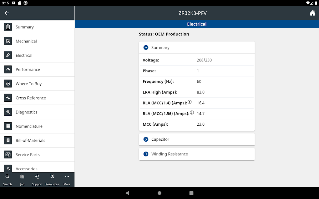The image size is (319, 199).
Task: Tap the Android recent apps square
Action: coord(191,193)
